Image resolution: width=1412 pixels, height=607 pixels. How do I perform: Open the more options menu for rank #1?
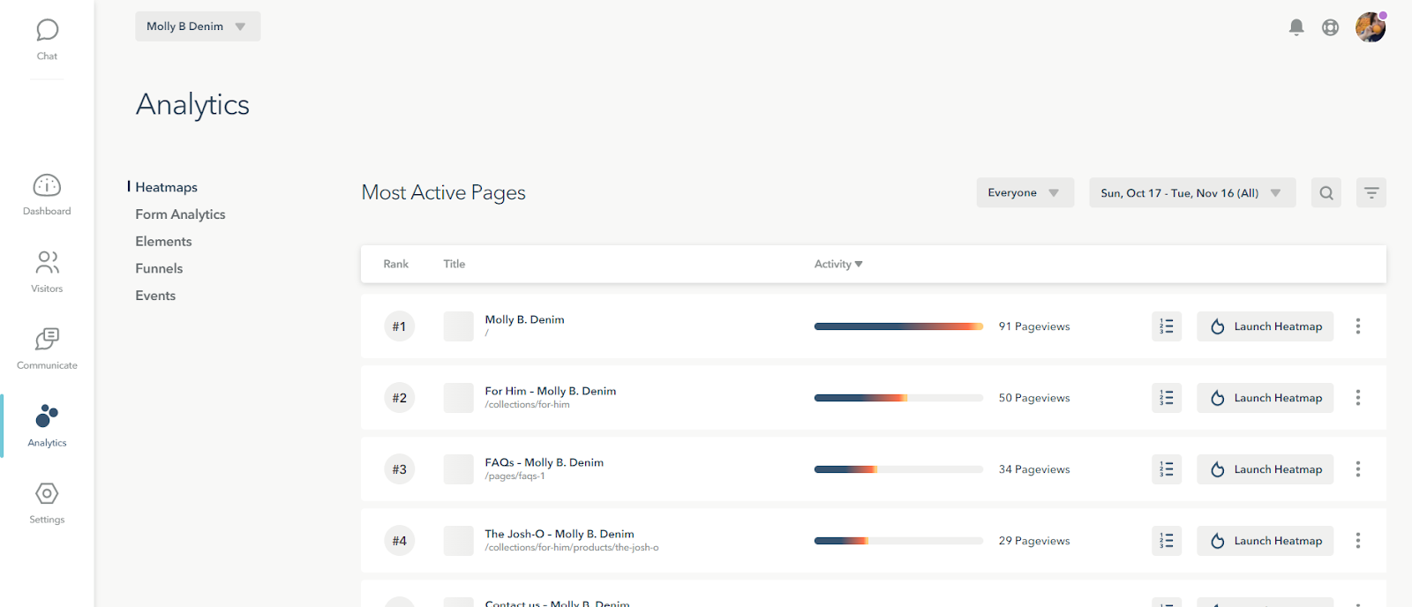pos(1358,326)
